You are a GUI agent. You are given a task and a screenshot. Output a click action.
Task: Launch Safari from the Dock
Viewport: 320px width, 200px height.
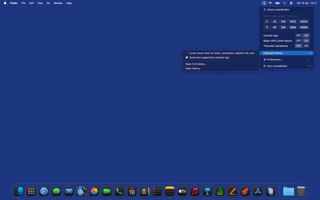click(x=44, y=191)
